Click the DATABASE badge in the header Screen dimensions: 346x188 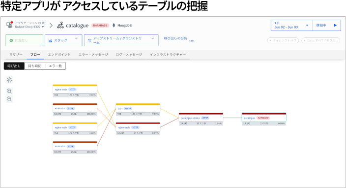[x=100, y=26]
